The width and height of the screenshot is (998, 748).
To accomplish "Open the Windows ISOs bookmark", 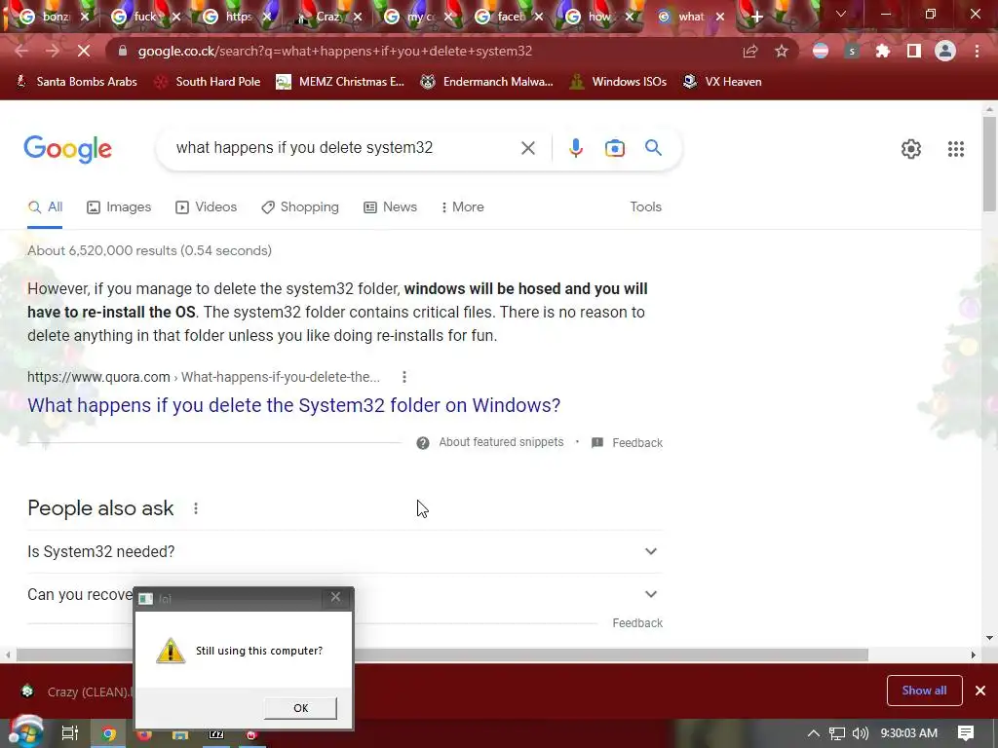I will click(x=618, y=82).
